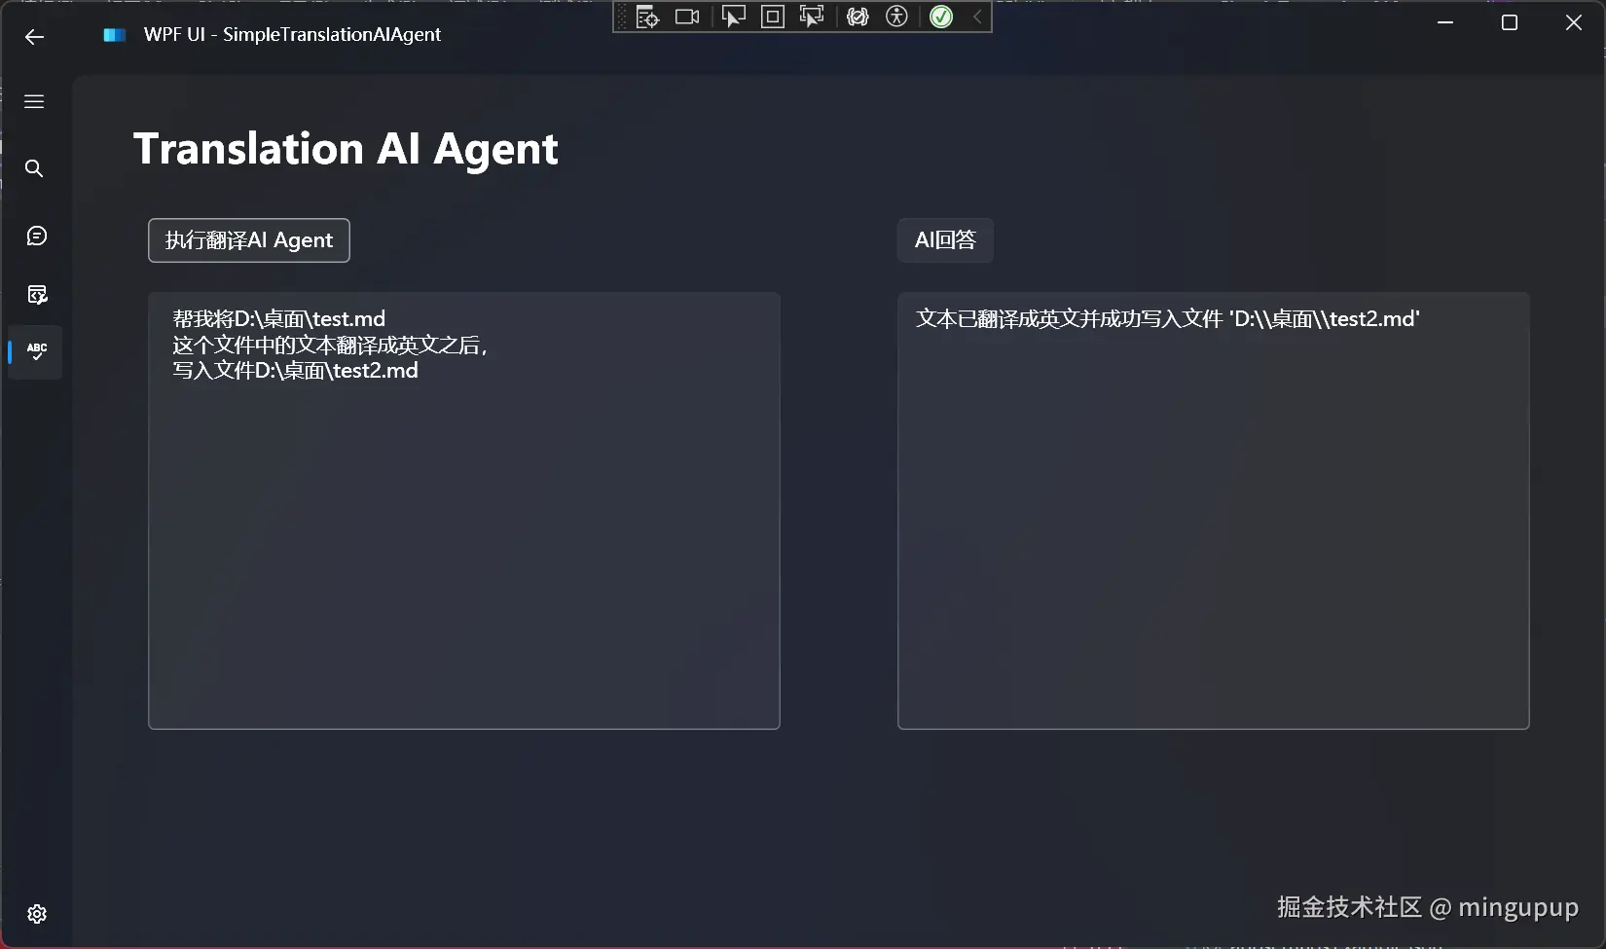Click the video camera debug toolbar icon

[x=688, y=17]
